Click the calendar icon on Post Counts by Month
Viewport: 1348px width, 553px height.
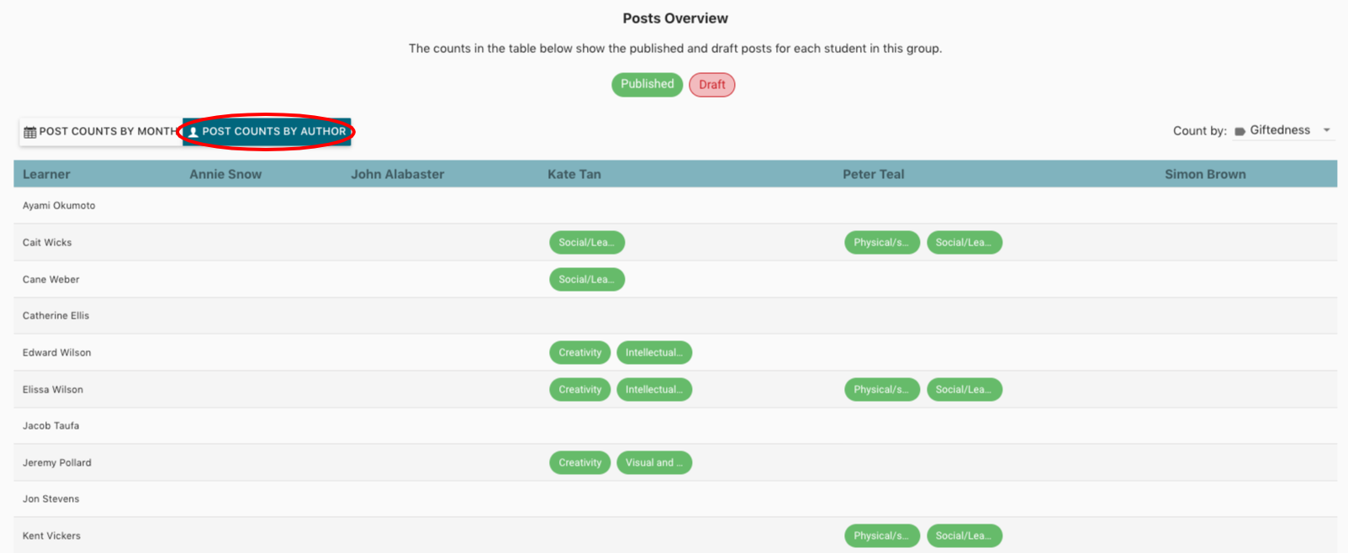click(x=30, y=132)
